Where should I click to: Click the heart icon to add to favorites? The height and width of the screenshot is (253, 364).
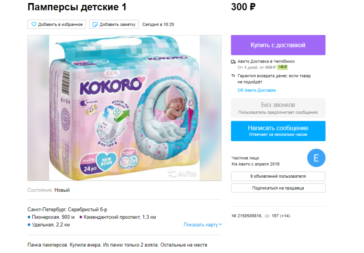point(34,25)
